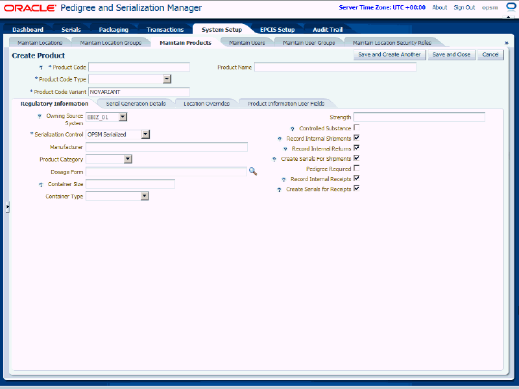Click help icon beside Record Internal Shipments
This screenshot has height=389, width=519.
pos(280,139)
